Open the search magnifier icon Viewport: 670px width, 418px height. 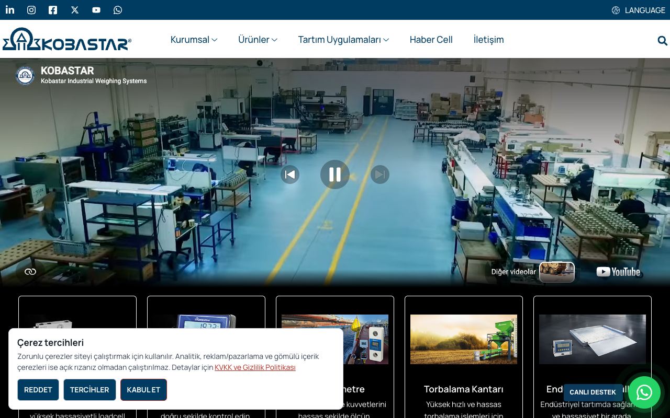662,40
